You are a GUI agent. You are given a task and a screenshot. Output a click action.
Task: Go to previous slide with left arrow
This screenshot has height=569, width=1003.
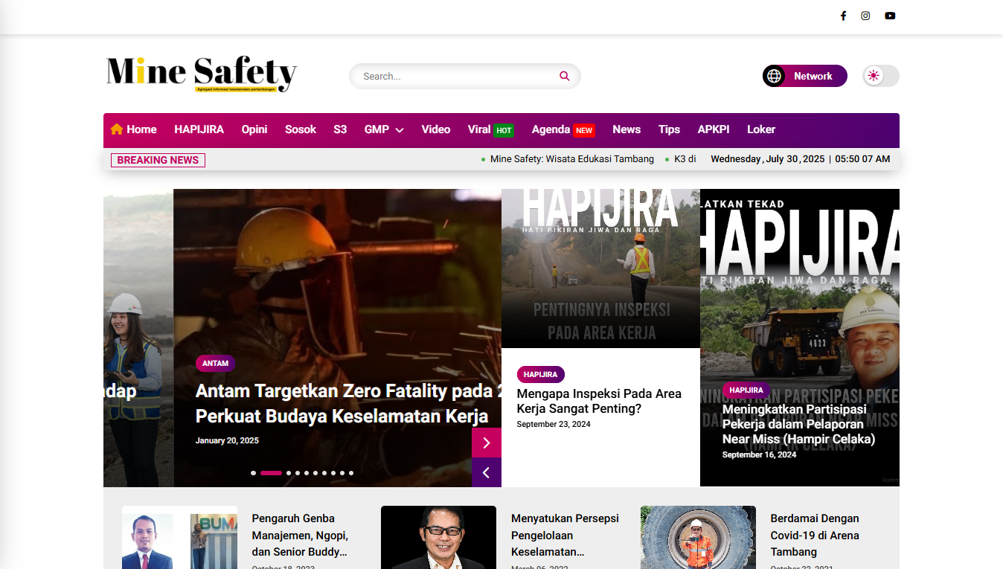click(487, 472)
